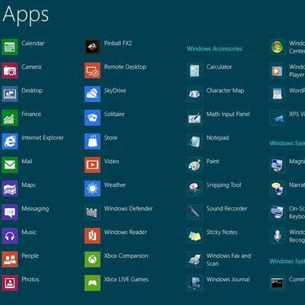Image resolution: width=305 pixels, height=305 pixels.
Task: Select the Windows Accessories group heading
Action: pos(214,49)
